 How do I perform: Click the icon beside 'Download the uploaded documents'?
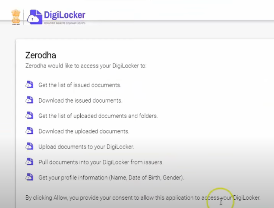click(29, 131)
